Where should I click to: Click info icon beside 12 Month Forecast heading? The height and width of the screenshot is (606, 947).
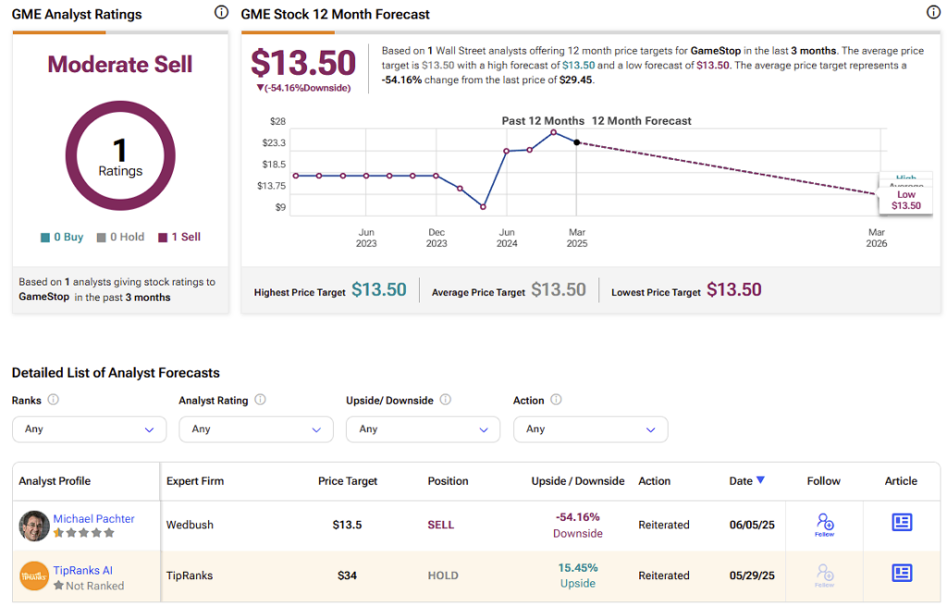point(933,12)
